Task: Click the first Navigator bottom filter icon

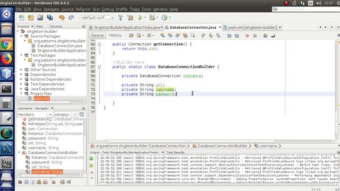Action: point(20,182)
